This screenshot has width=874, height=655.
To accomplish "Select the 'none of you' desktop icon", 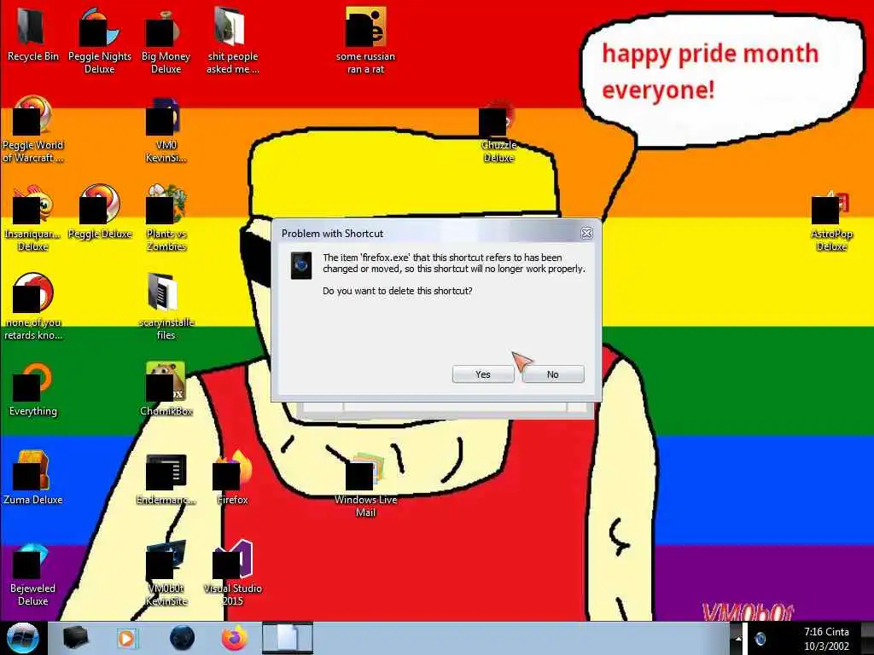I will [x=32, y=307].
